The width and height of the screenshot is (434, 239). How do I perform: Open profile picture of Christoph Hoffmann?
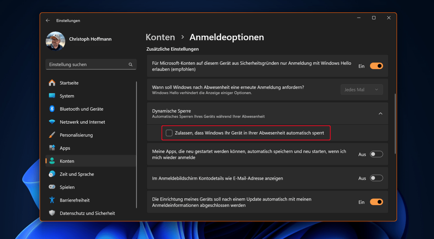click(x=55, y=41)
